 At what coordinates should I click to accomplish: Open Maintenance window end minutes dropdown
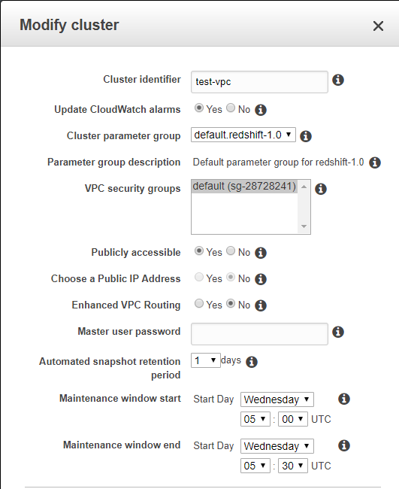(x=293, y=466)
